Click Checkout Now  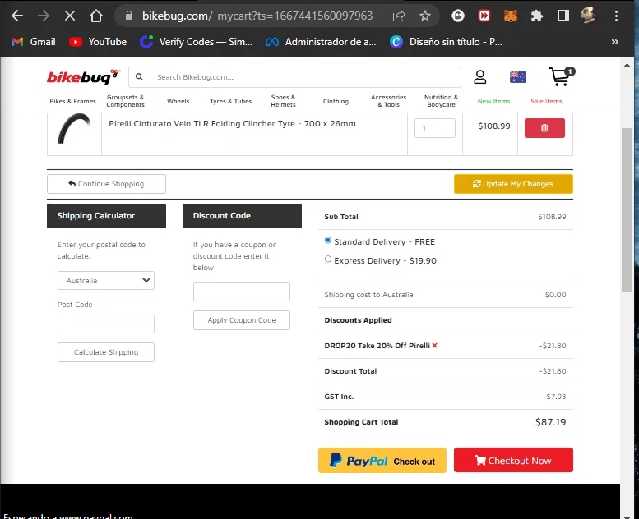[x=513, y=461]
